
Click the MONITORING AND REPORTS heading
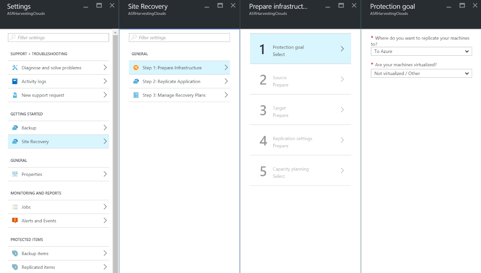coord(36,193)
